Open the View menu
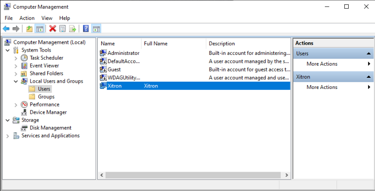 point(47,18)
